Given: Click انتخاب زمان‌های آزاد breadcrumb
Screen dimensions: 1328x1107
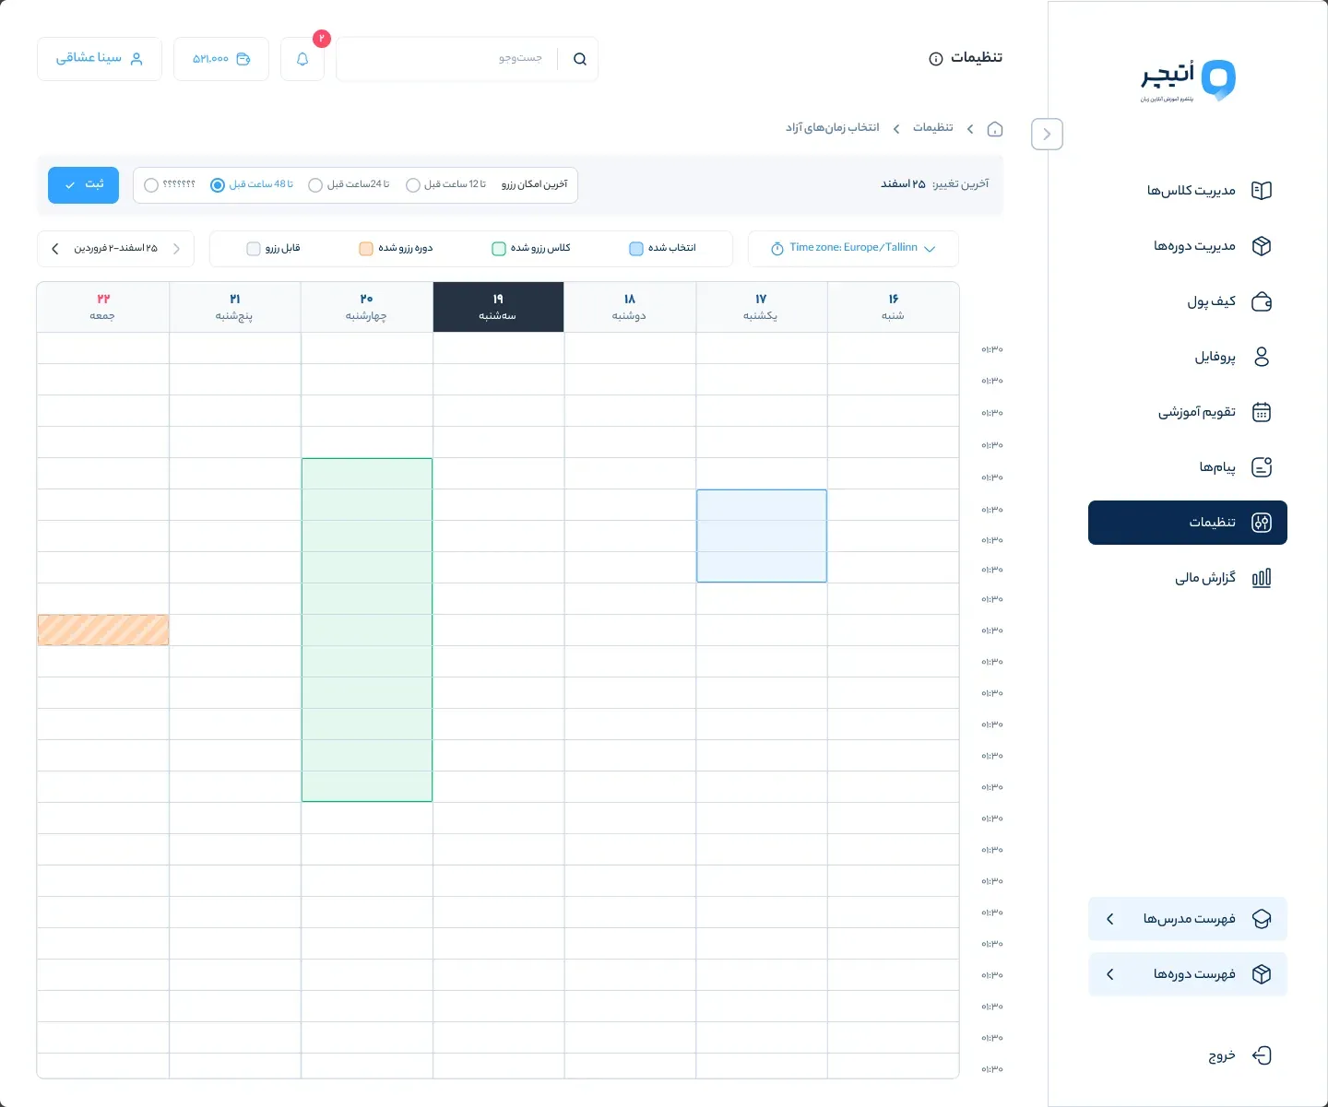Looking at the screenshot, I should coord(832,128).
